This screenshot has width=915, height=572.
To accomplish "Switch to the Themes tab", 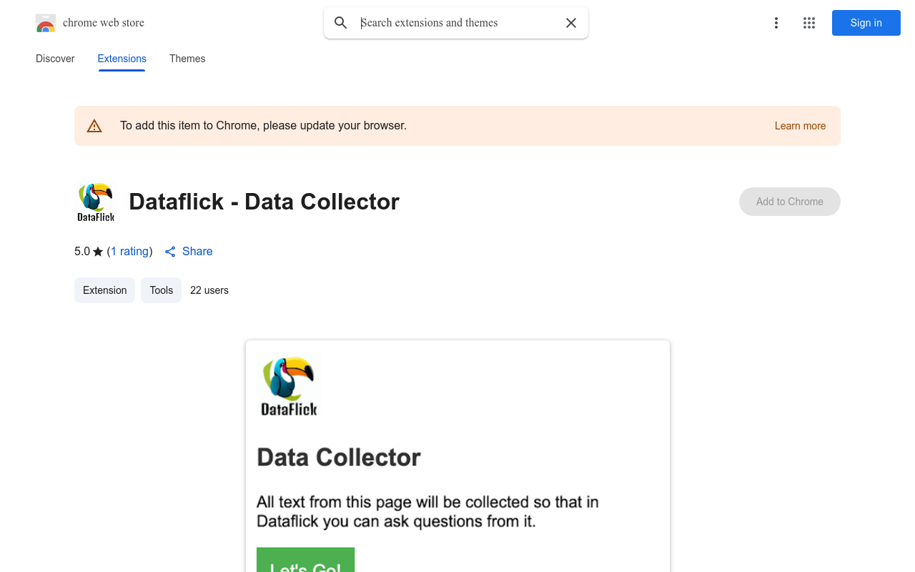I will [x=187, y=59].
